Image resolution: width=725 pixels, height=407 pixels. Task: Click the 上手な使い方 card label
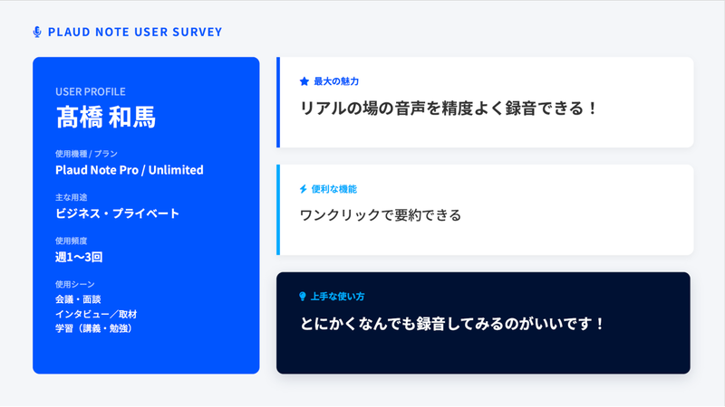pyautogui.click(x=337, y=297)
